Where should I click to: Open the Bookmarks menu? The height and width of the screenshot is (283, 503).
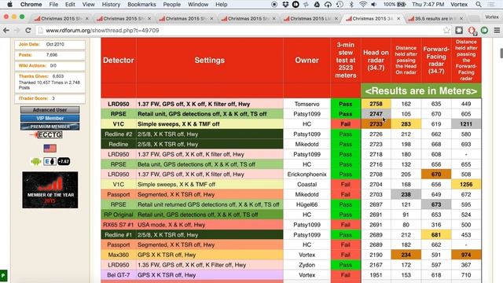pyautogui.click(x=141, y=5)
